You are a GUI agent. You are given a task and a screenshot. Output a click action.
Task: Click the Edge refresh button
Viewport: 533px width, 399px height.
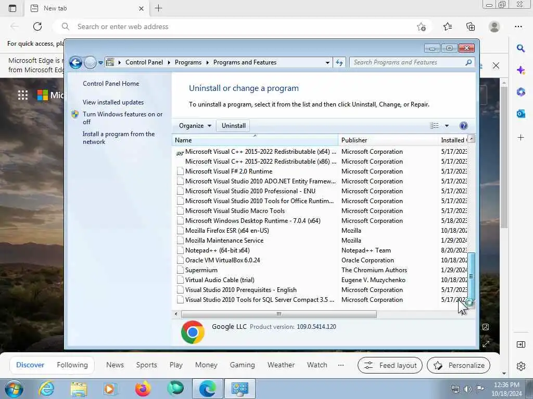37,26
